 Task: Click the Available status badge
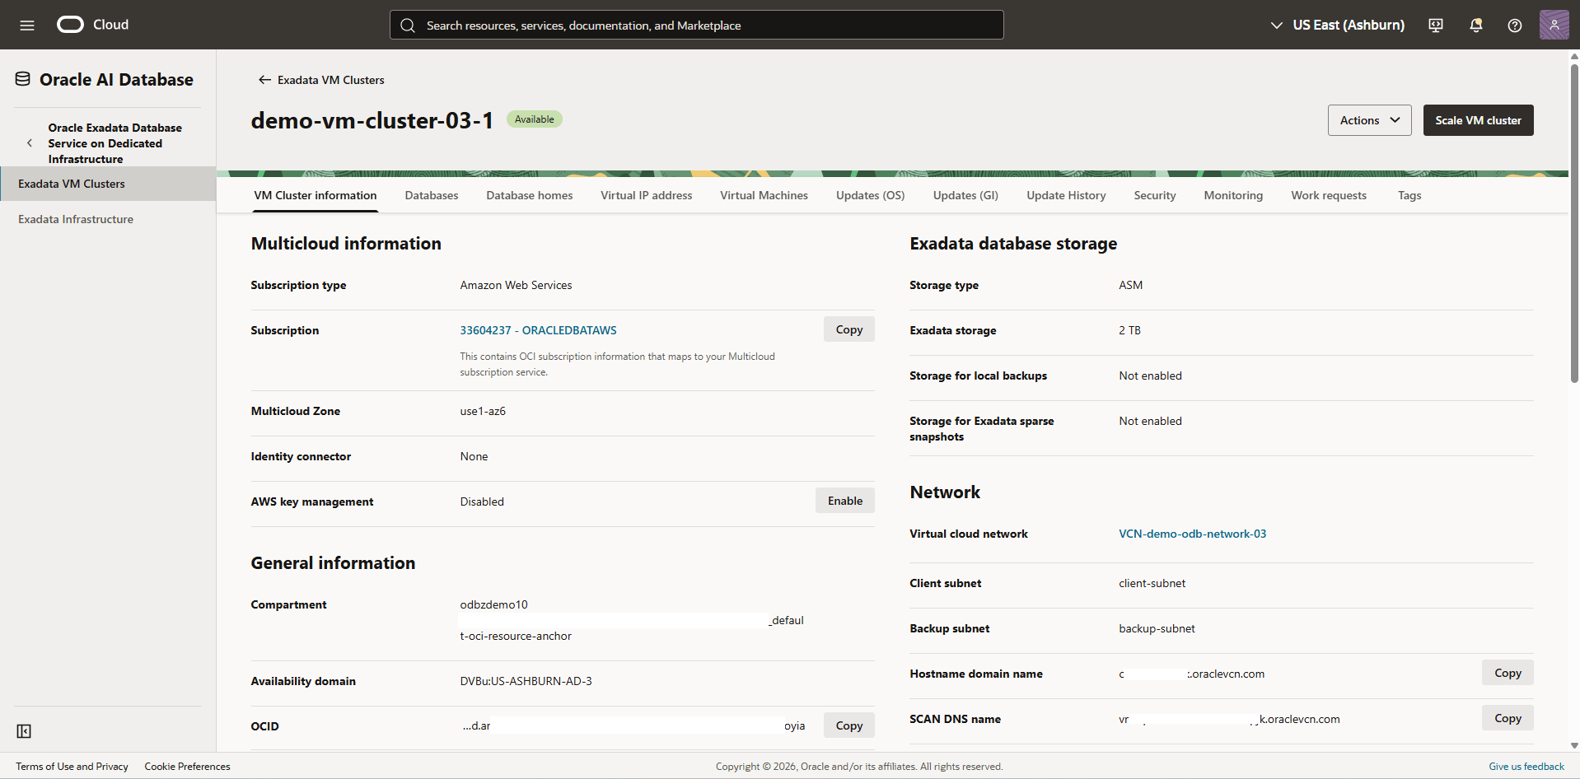pos(535,119)
